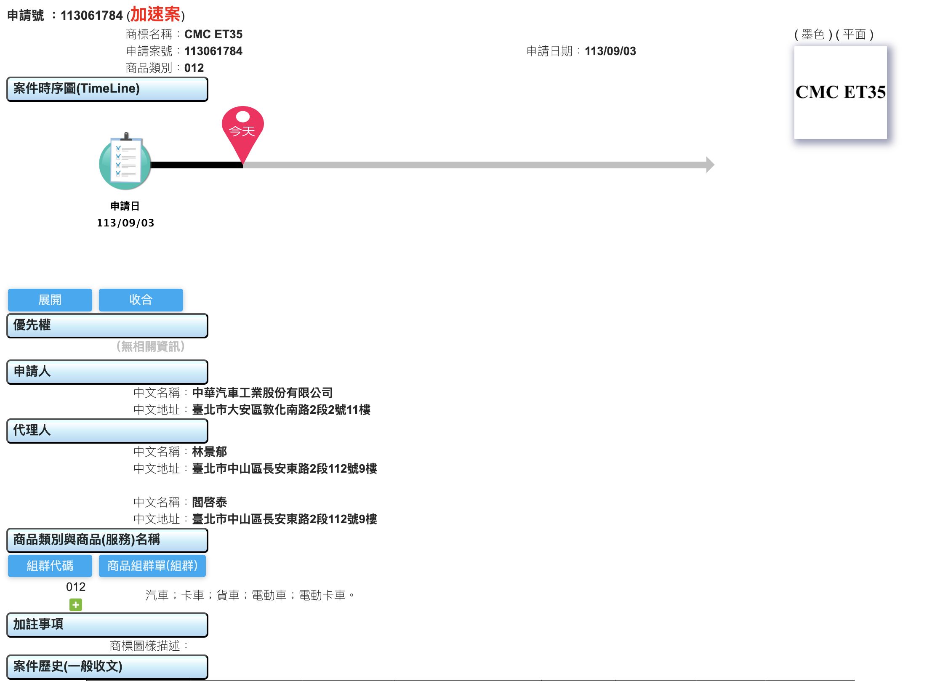The width and height of the screenshot is (948, 681).
Task: Click the grey timeline arrow head
Action: pos(710,165)
